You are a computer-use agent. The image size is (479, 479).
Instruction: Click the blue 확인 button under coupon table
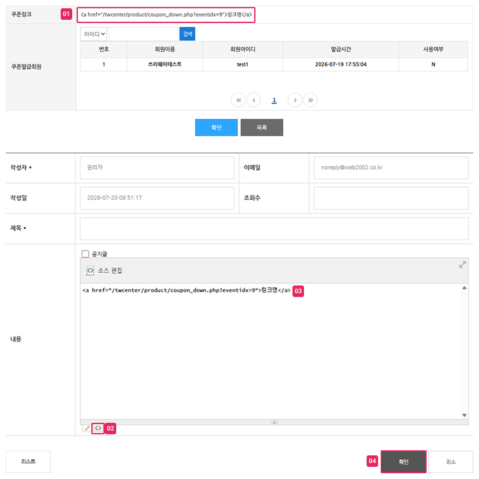(x=217, y=127)
